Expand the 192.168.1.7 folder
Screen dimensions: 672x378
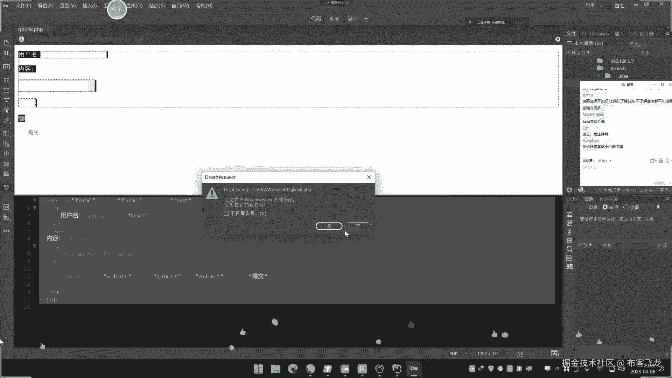point(591,61)
